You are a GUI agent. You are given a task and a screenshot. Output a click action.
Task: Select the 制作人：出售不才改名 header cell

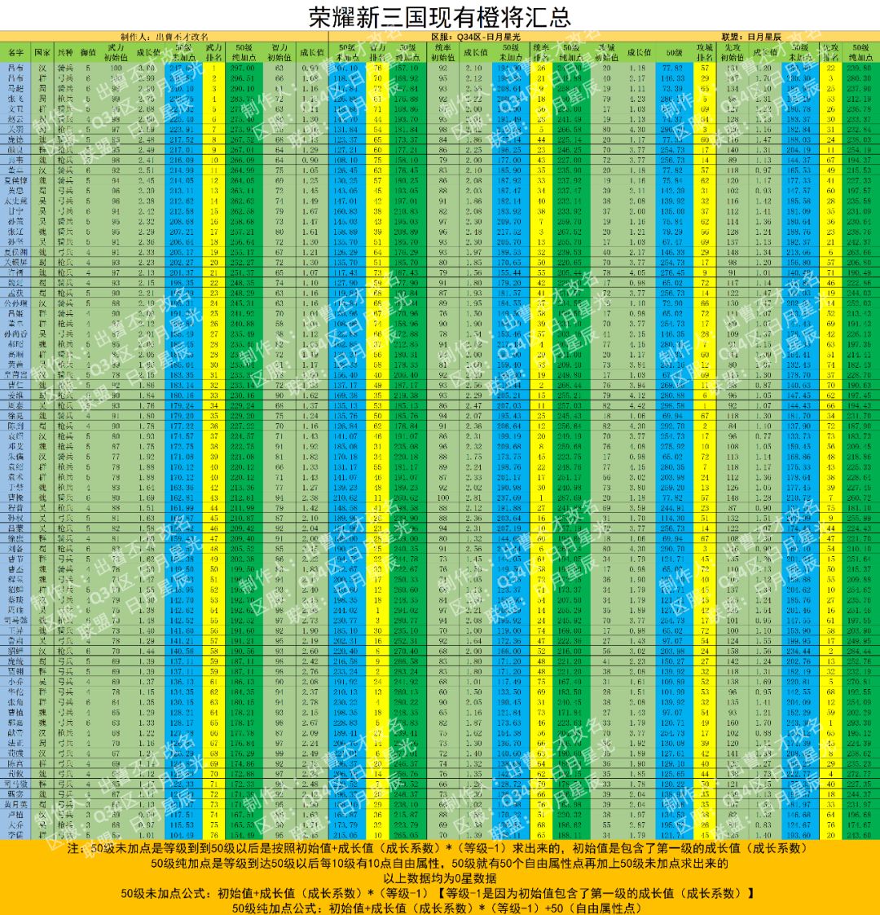[x=165, y=37]
